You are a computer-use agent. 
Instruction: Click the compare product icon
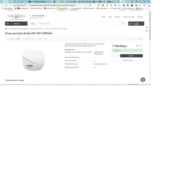tap(137, 46)
